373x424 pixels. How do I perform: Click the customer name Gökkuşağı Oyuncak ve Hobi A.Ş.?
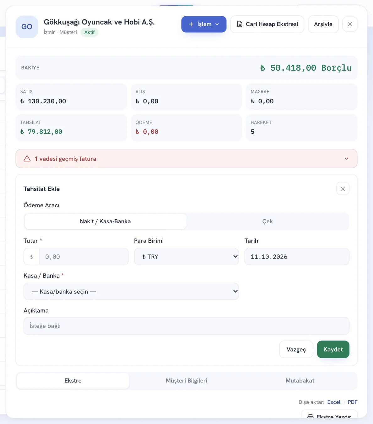[99, 22]
